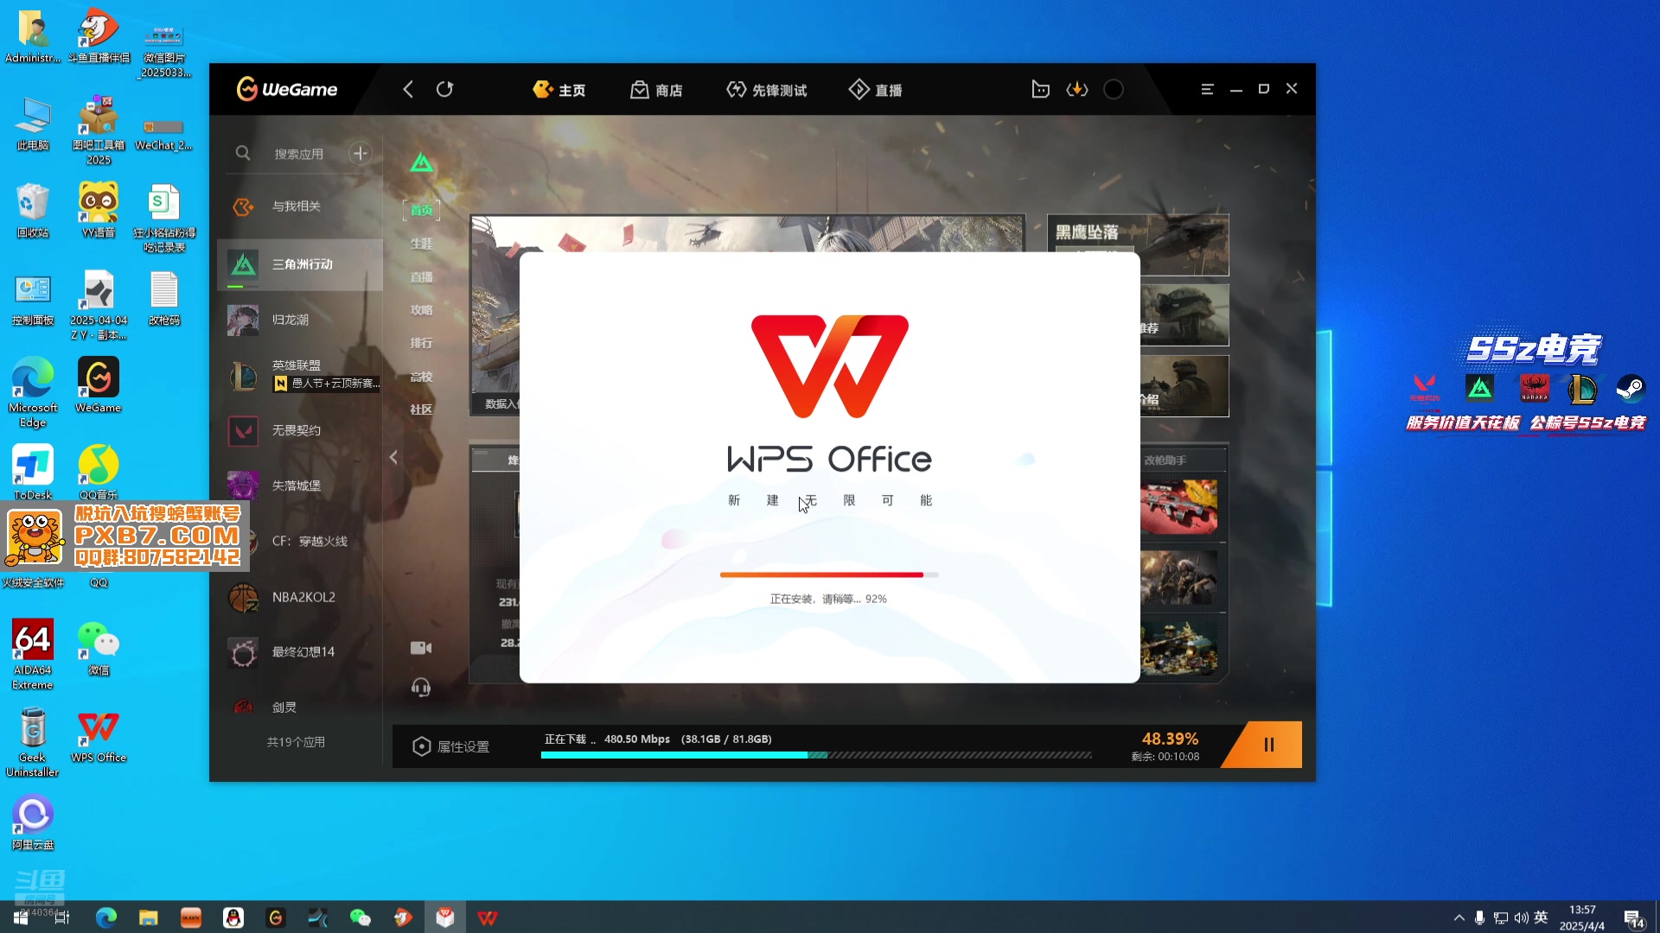Switch the 英 input method indicator
1660x933 pixels.
coord(1541,917)
